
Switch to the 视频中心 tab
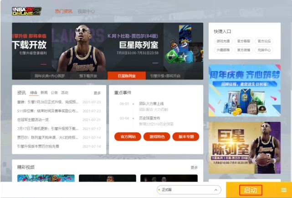(x=86, y=11)
